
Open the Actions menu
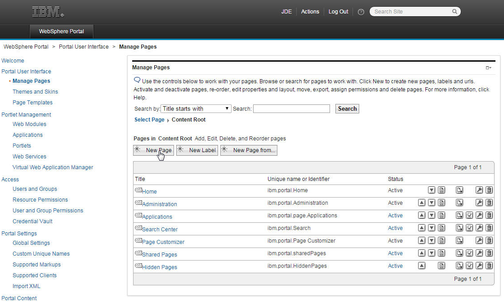pyautogui.click(x=310, y=12)
